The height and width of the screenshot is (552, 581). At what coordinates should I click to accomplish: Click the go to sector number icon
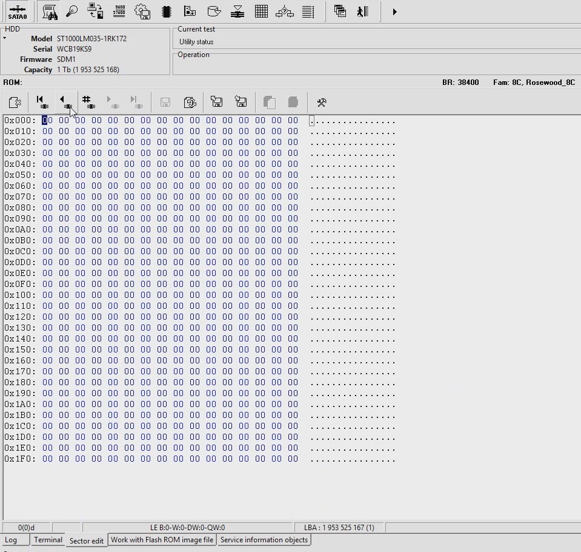[89, 102]
